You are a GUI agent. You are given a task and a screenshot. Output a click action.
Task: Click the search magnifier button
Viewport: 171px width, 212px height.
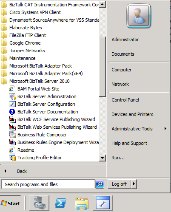(x=100, y=184)
